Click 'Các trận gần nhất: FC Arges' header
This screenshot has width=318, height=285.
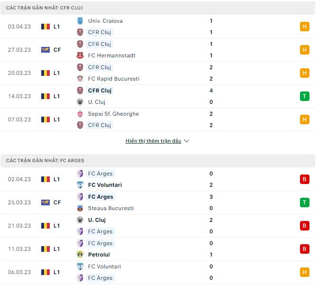(45, 161)
